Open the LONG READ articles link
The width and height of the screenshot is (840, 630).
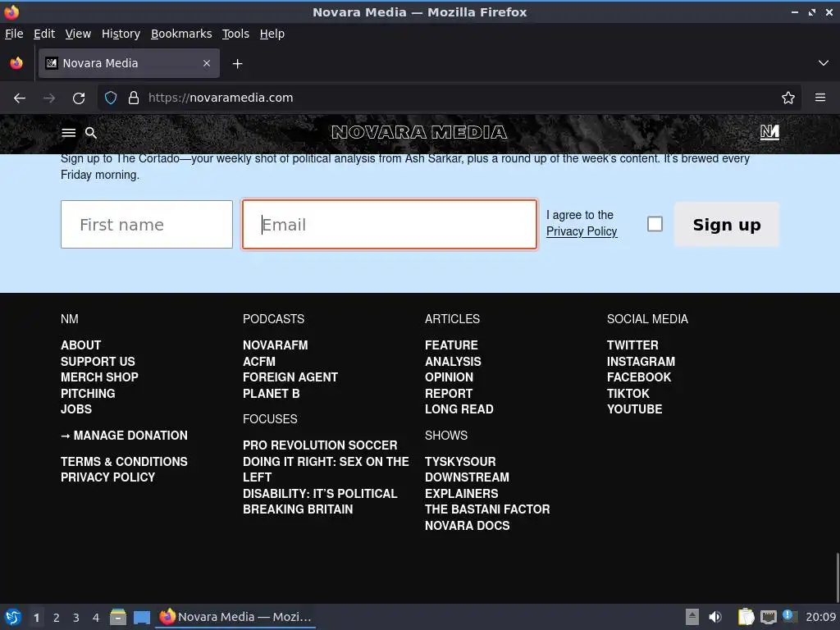tap(459, 409)
